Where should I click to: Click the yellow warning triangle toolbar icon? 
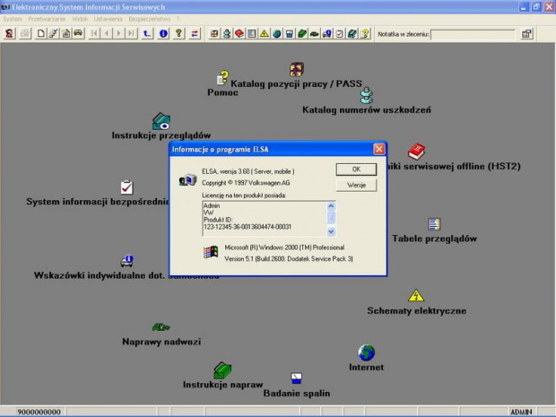point(265,34)
